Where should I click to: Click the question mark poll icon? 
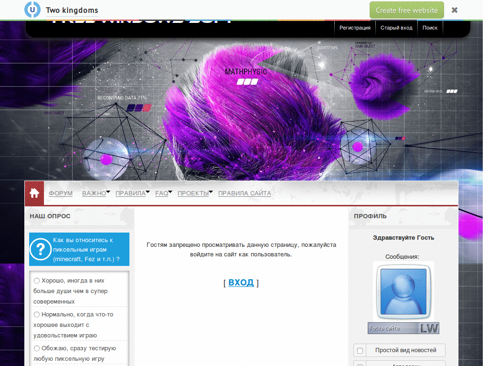coord(41,249)
